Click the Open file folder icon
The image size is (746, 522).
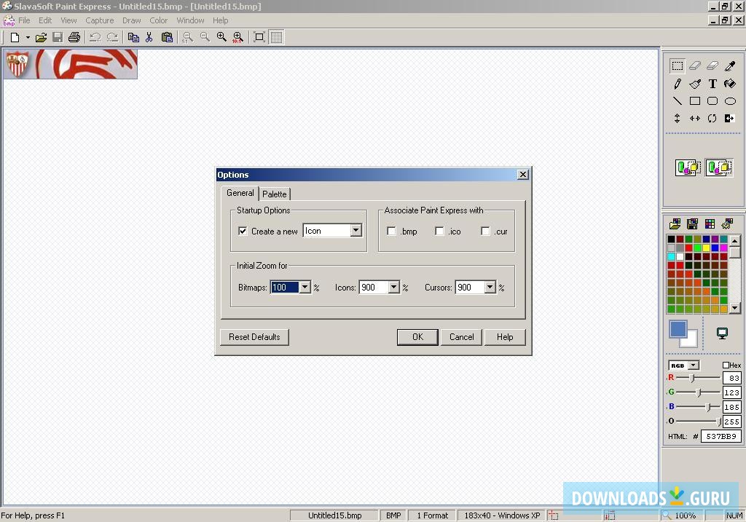coord(41,37)
